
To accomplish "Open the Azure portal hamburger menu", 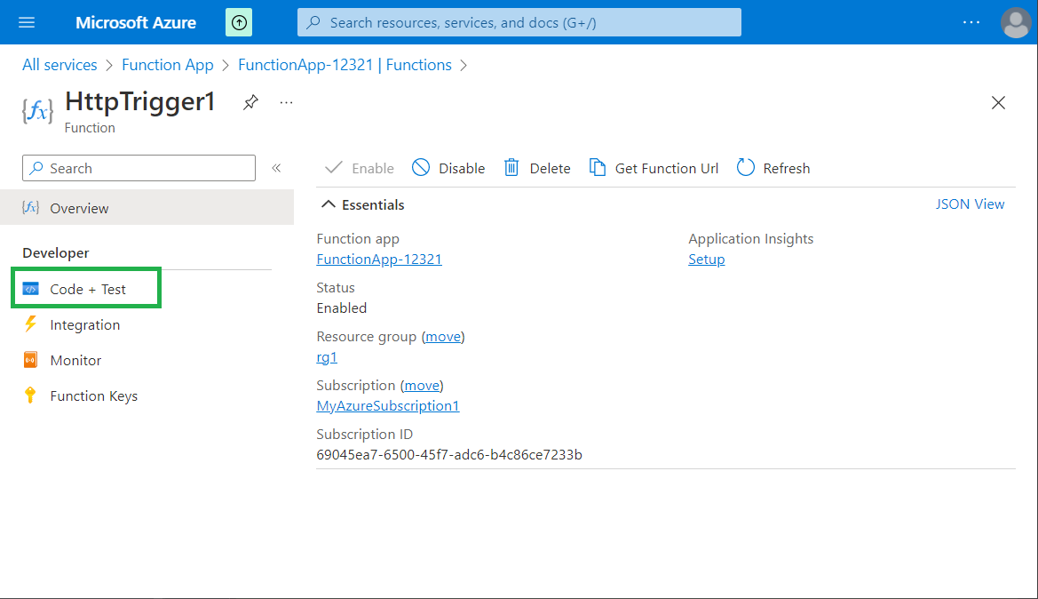I will click(27, 22).
